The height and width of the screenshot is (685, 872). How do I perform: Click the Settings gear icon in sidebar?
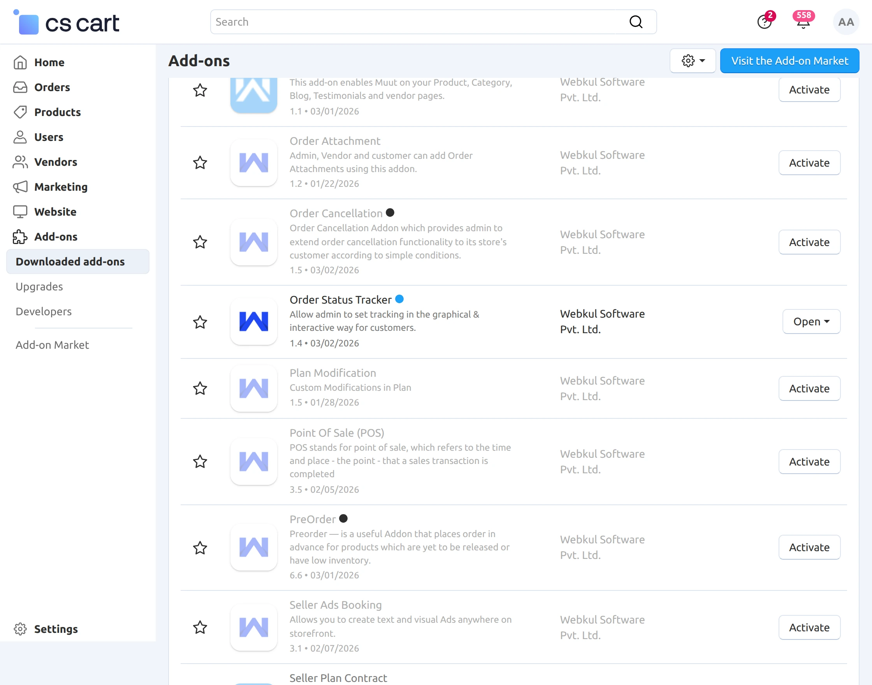coord(20,629)
